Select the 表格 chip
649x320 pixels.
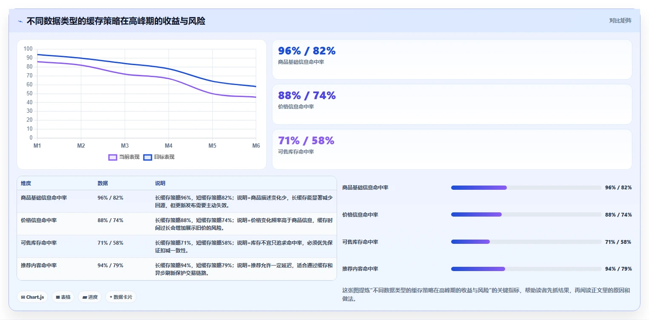63,297
